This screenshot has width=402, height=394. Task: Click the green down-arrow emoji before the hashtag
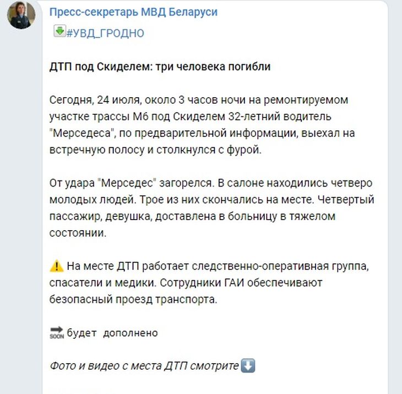click(x=59, y=31)
